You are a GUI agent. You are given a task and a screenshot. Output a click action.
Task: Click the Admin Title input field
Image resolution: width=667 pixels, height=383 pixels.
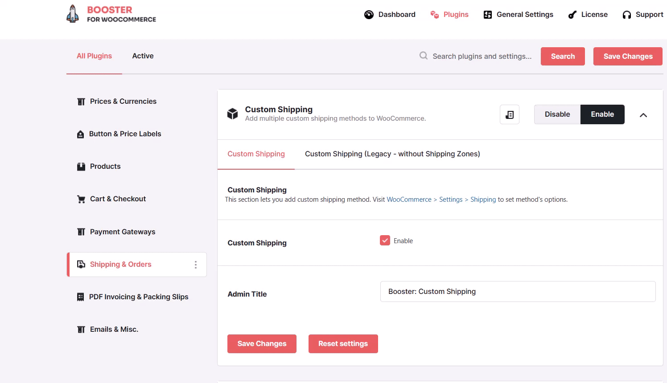pyautogui.click(x=518, y=292)
